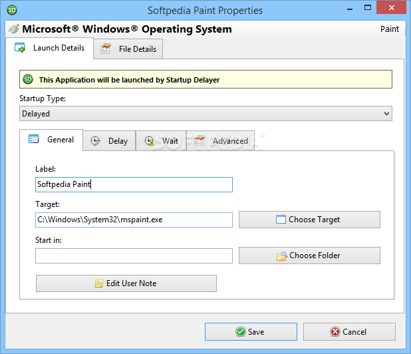411x354 pixels.
Task: Click the red X icon on Cancel
Action: [x=335, y=332]
